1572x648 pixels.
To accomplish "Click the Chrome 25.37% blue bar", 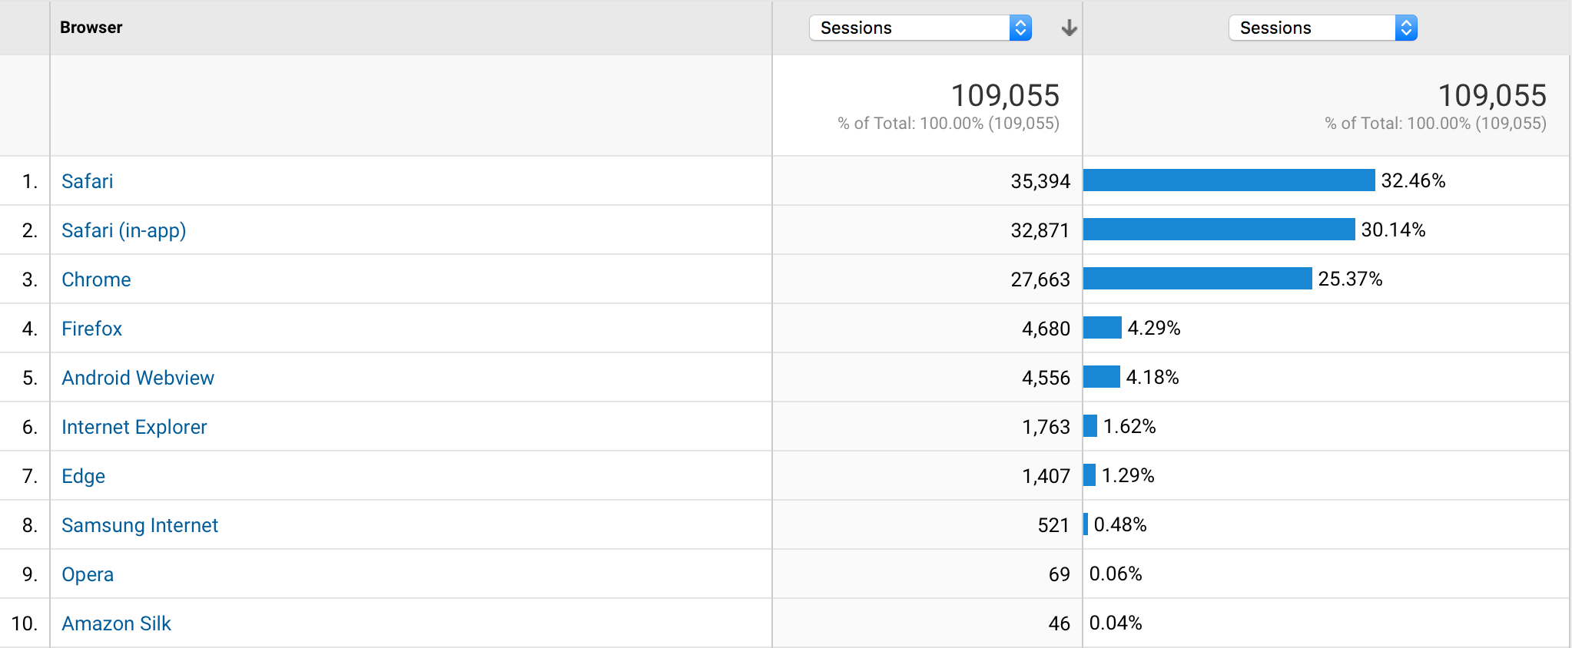I will pos(1197,279).
